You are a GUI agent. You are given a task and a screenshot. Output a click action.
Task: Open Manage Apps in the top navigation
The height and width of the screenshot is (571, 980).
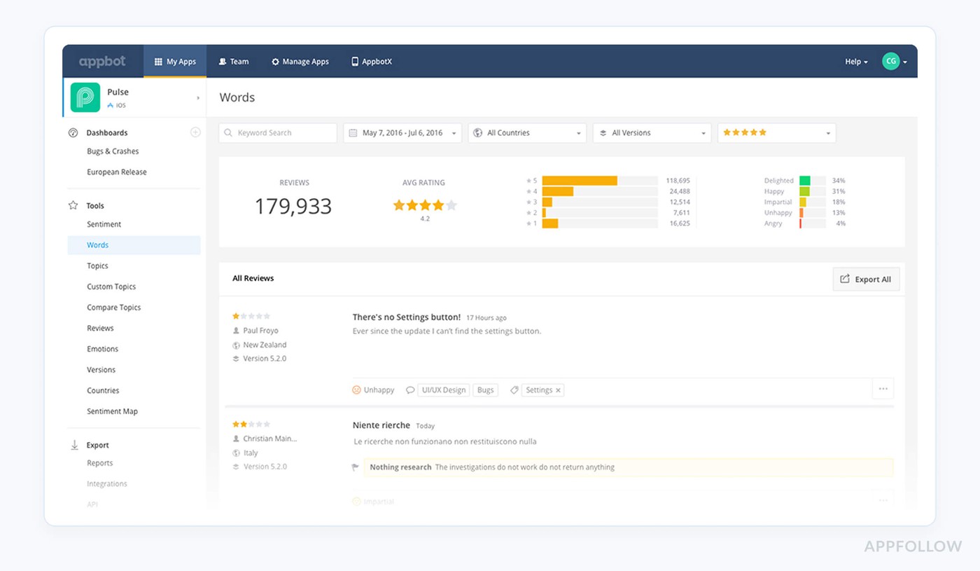click(300, 61)
